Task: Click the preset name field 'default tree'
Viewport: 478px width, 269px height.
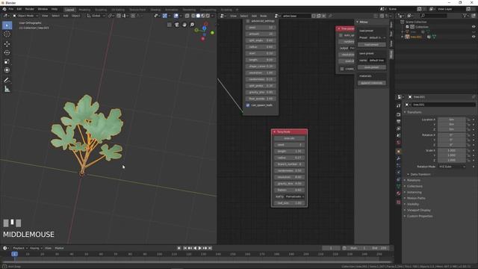Action: point(376,61)
